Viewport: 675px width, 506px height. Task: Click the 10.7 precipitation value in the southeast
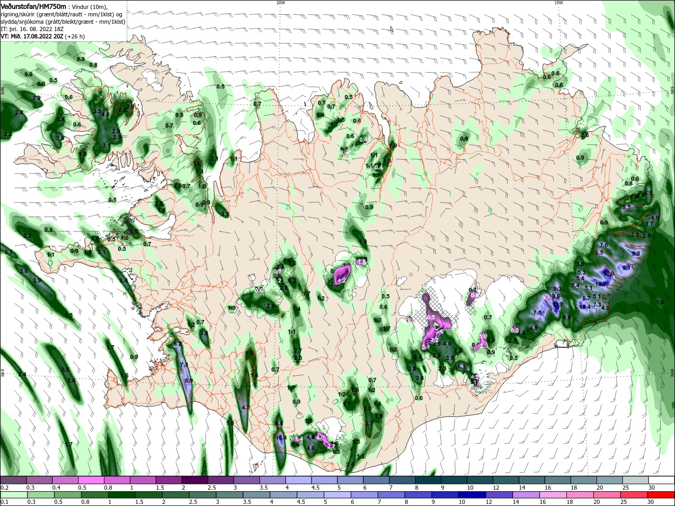pyautogui.click(x=602, y=284)
